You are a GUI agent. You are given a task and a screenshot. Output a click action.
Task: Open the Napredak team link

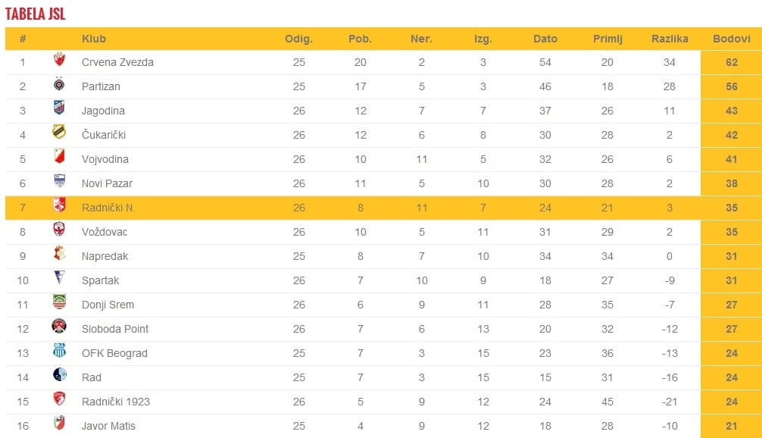click(x=105, y=256)
